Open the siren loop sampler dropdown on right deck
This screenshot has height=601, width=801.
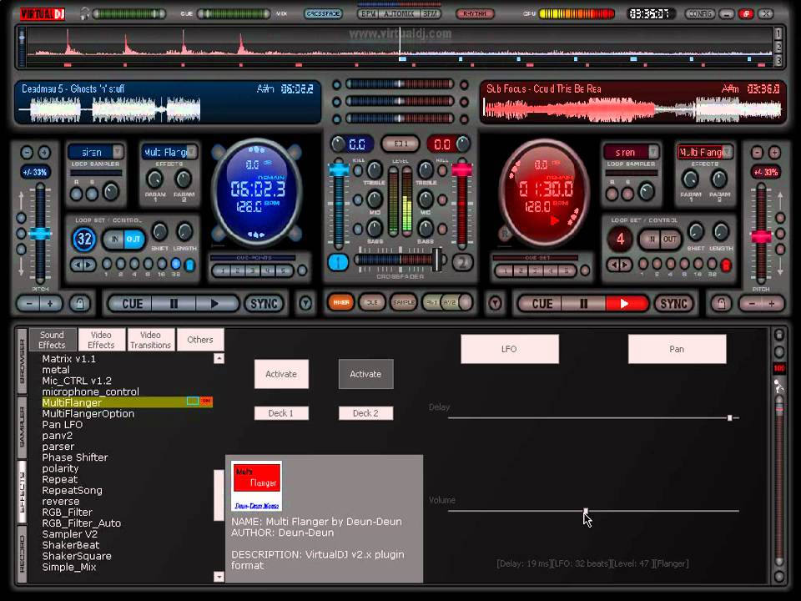click(x=653, y=152)
